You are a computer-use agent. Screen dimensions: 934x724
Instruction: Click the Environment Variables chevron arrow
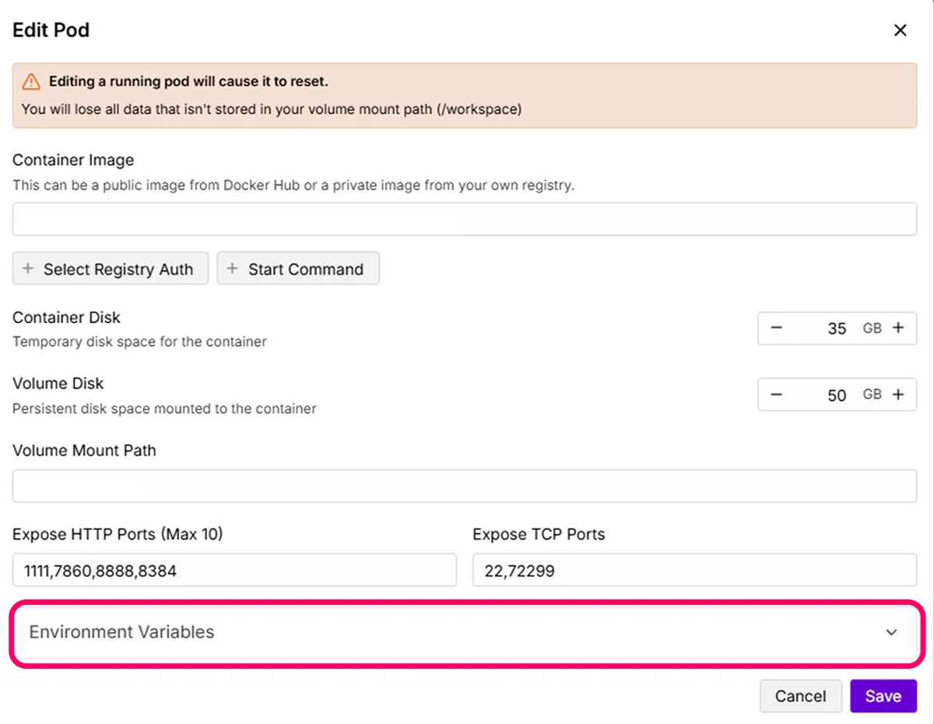892,632
